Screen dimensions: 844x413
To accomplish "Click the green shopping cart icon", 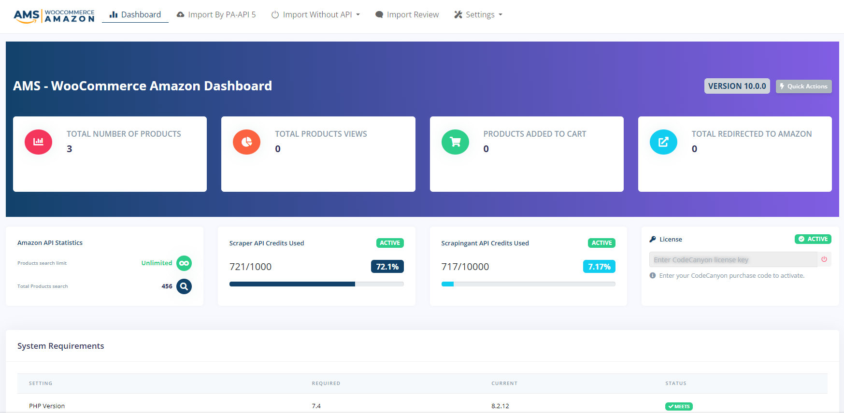I will (x=455, y=142).
